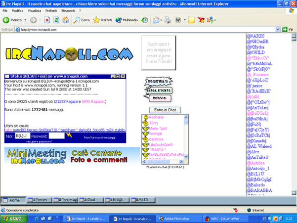
Task: Switch to mIRC taskbar item
Action: click(225, 219)
